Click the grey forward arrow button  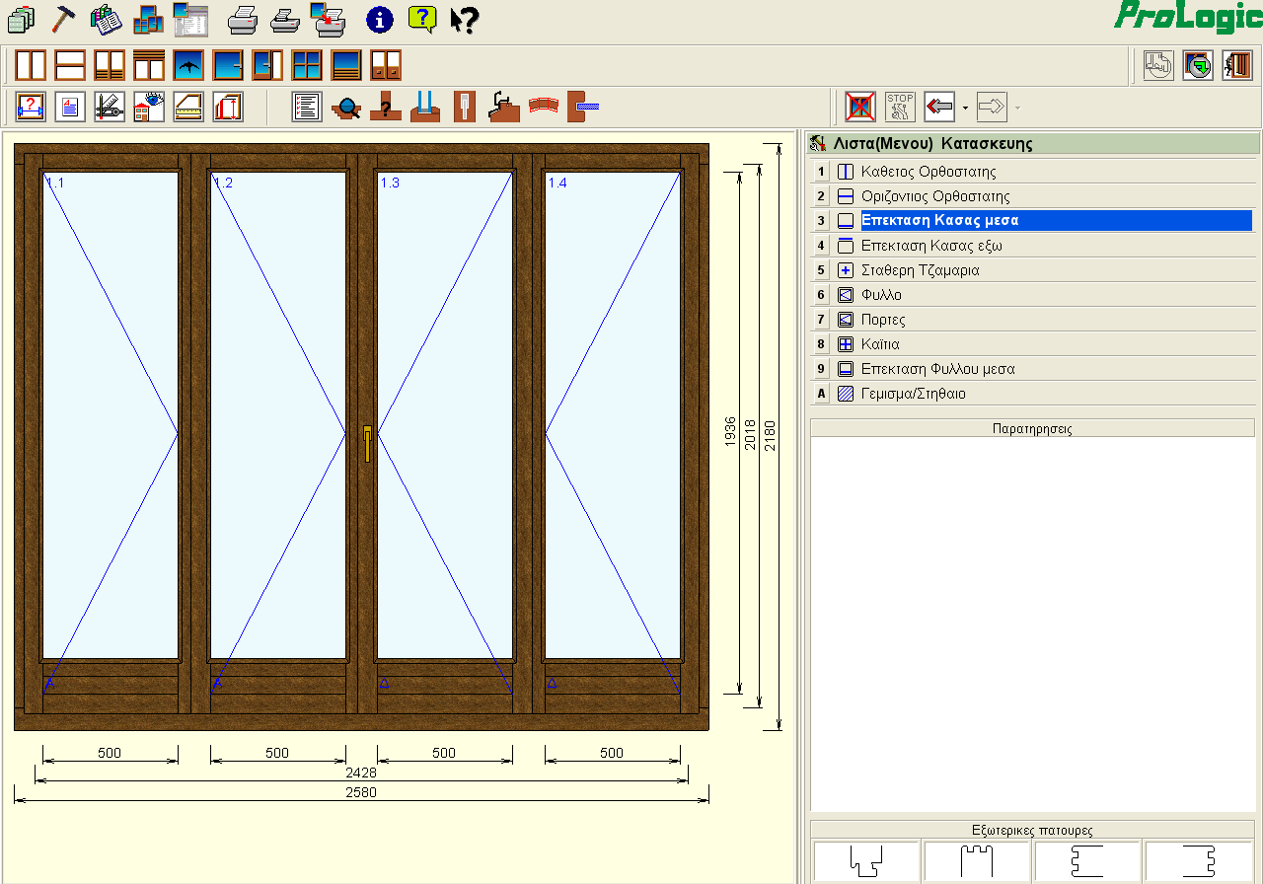coord(992,106)
